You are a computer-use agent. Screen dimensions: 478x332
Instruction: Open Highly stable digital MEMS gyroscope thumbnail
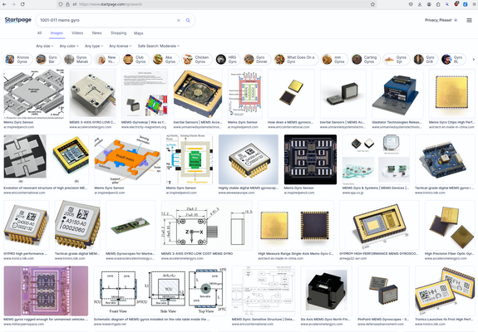pos(249,159)
